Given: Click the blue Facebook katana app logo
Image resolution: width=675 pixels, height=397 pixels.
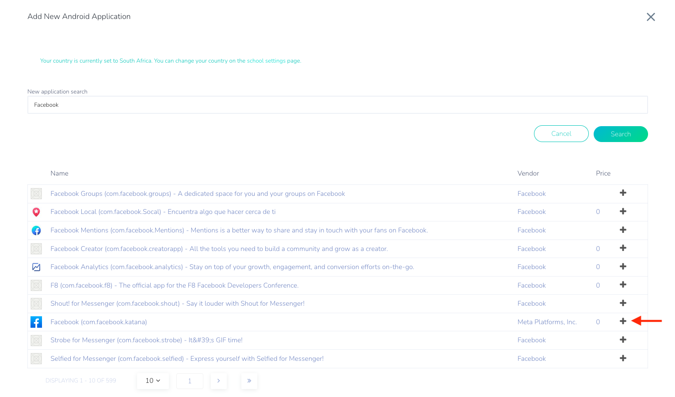Looking at the screenshot, I should click(36, 322).
